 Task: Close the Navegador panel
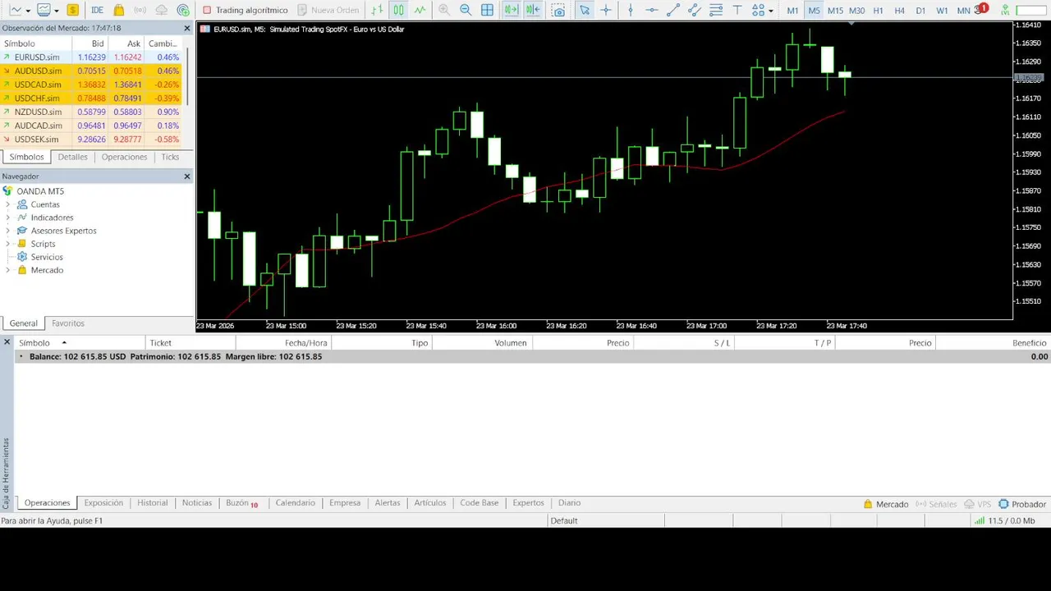click(x=186, y=176)
